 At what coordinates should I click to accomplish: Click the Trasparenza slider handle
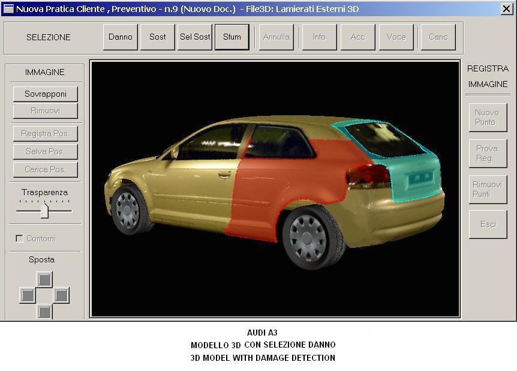tap(44, 211)
